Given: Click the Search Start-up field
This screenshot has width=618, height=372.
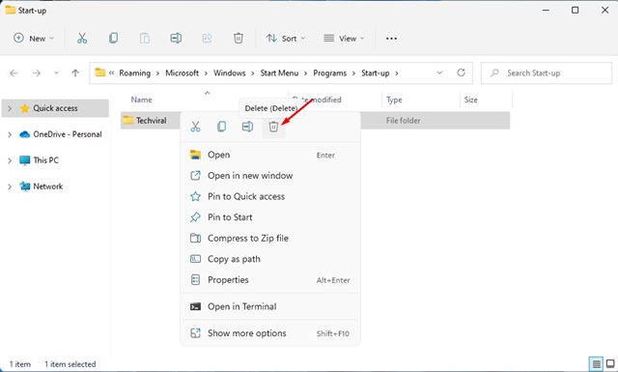Looking at the screenshot, I should (x=547, y=73).
